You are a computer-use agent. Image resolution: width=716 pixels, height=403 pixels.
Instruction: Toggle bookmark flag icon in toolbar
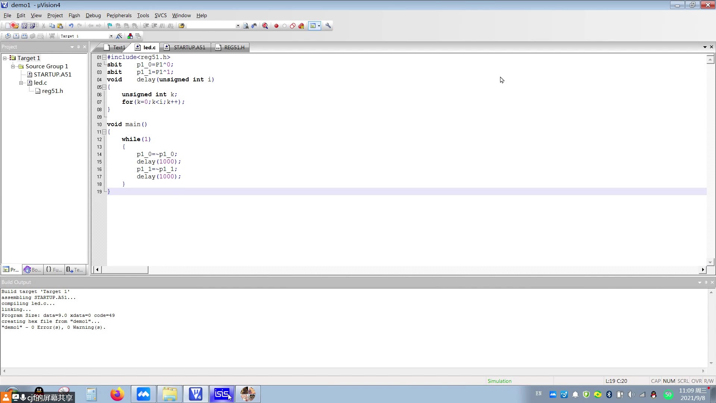pos(110,26)
